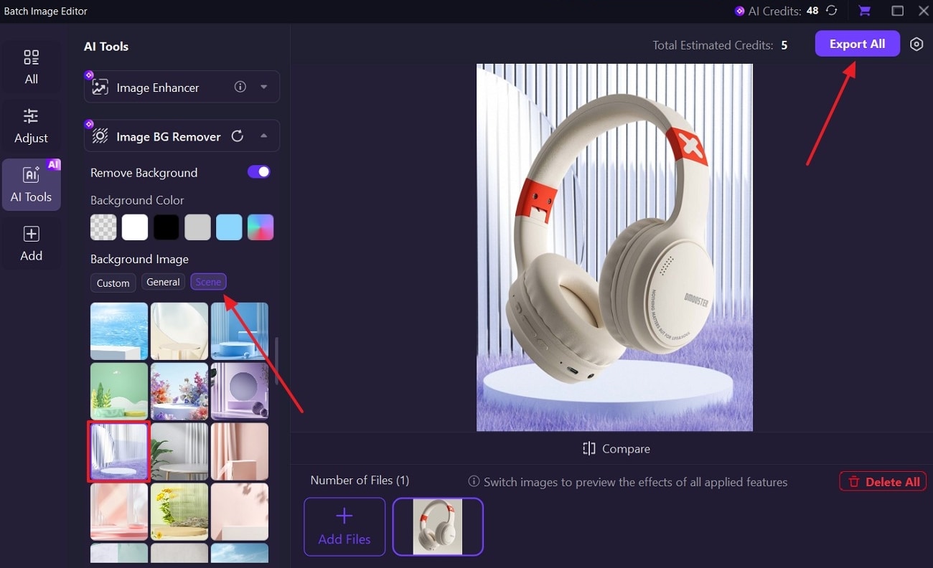Refresh the AI Credits balance

click(x=832, y=11)
